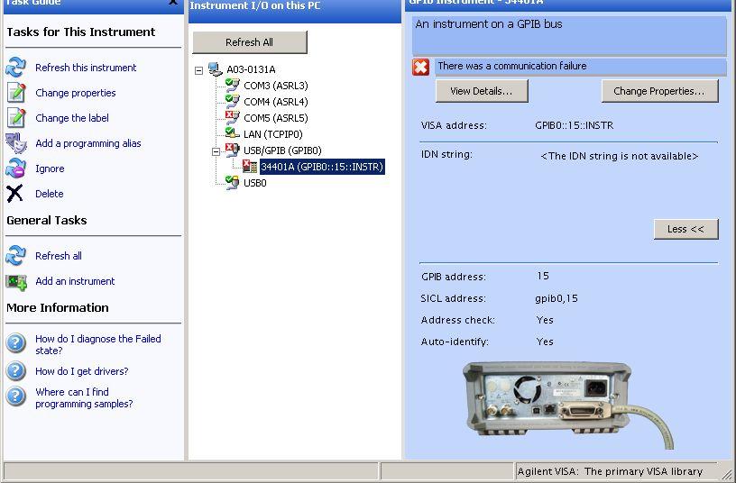Click the SICL address value gpib0,15
Viewport: 736px width, 483px height.
pyautogui.click(x=557, y=298)
